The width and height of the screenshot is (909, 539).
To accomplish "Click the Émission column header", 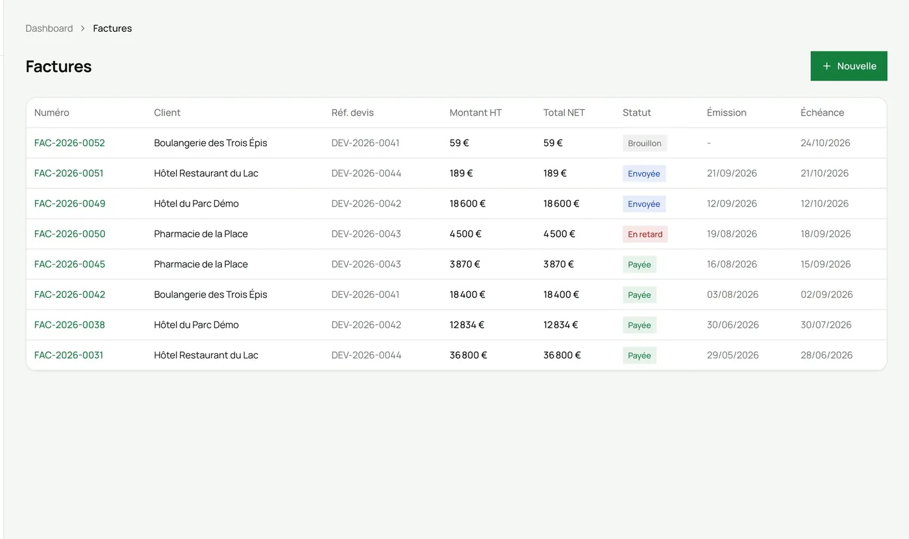I will [727, 112].
